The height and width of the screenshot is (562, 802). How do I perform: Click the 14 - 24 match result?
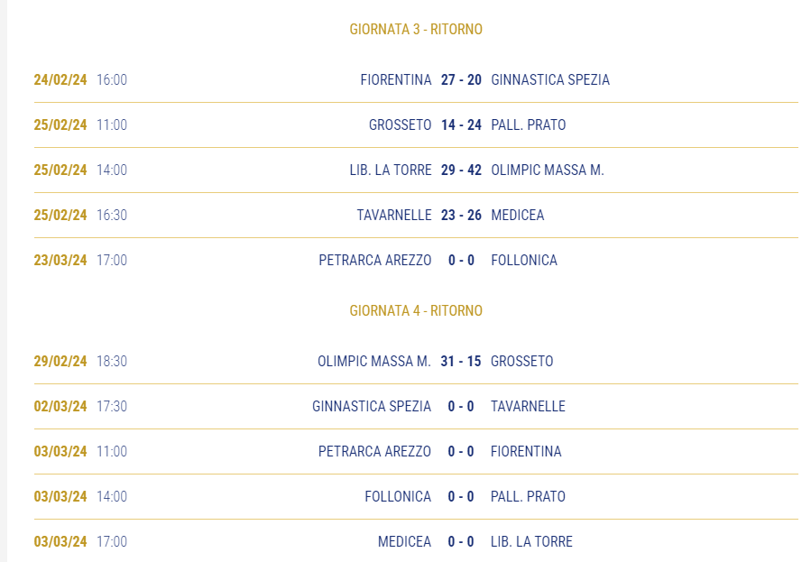pyautogui.click(x=461, y=124)
